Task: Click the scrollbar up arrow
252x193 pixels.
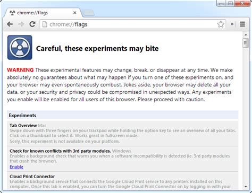Action: (x=246, y=34)
